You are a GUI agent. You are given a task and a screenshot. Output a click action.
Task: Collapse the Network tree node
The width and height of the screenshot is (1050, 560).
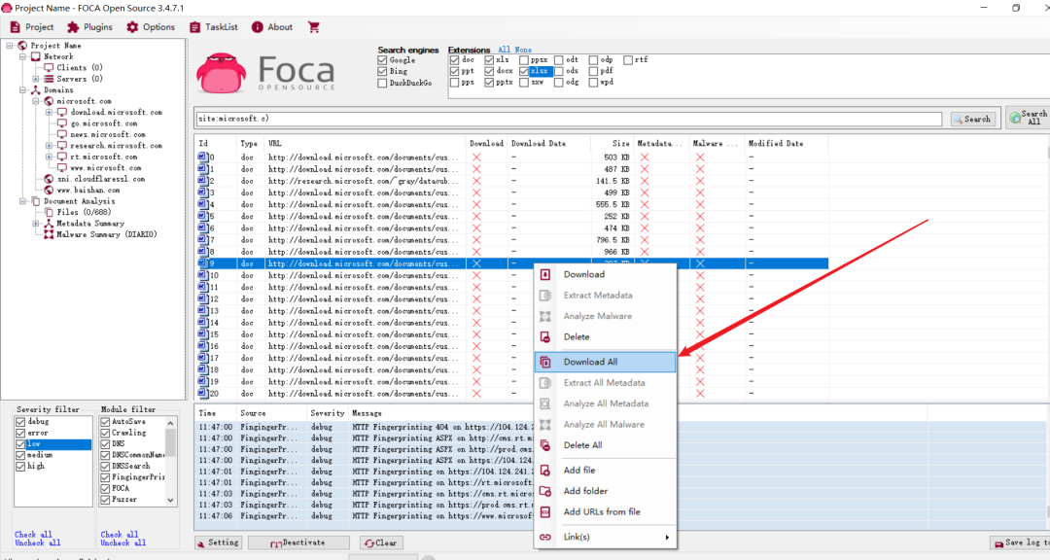[x=22, y=57]
